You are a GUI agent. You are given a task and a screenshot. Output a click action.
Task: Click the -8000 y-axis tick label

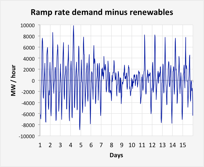point(28,125)
